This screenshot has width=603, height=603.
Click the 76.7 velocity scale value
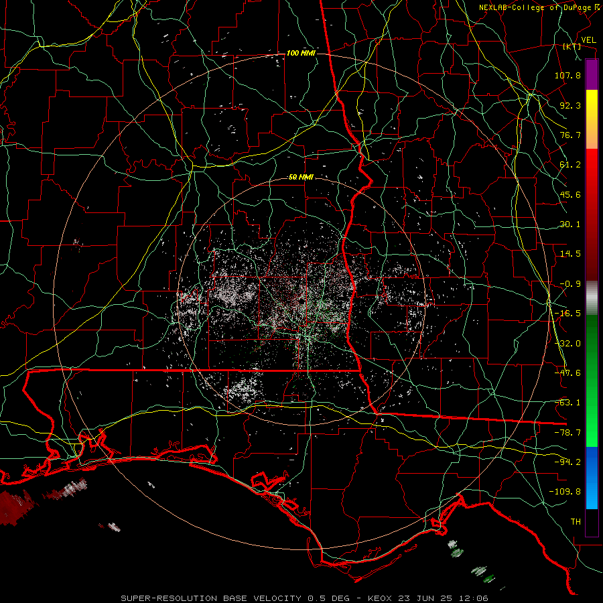point(570,135)
